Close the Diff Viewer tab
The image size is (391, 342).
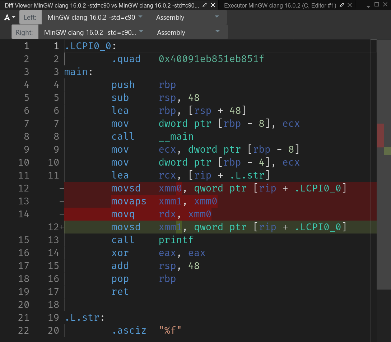click(x=213, y=5)
